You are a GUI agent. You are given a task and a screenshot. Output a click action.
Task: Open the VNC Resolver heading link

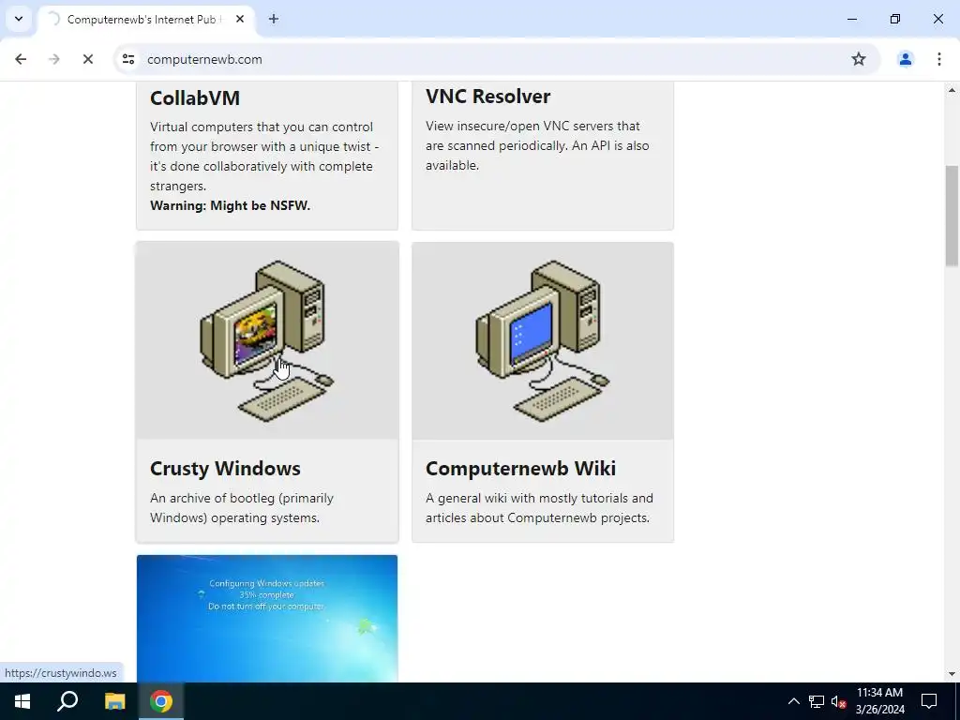coord(487,97)
